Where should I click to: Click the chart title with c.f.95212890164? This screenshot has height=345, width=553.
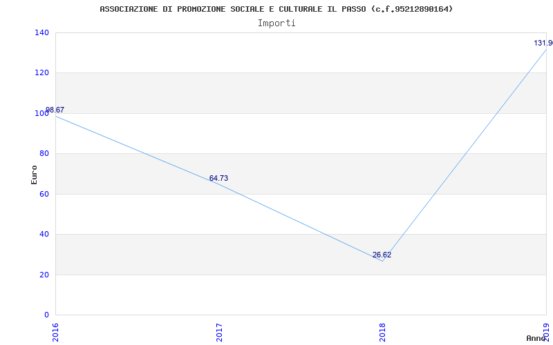point(276,9)
